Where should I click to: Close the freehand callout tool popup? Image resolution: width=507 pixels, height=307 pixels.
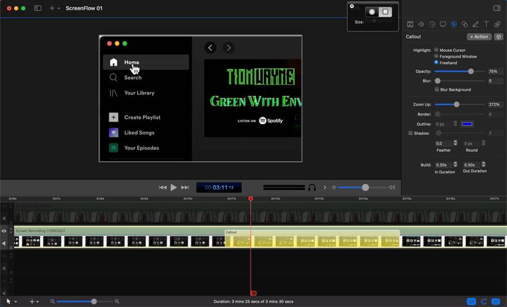pyautogui.click(x=352, y=6)
